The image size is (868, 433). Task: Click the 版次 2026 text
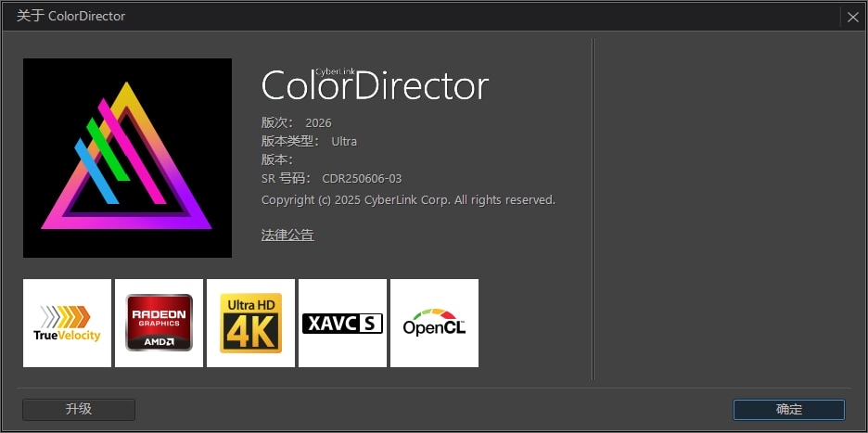coord(297,123)
